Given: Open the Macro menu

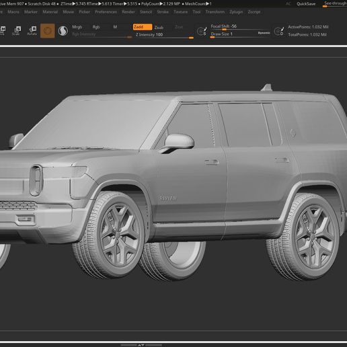Looking at the screenshot, I should (13, 12).
